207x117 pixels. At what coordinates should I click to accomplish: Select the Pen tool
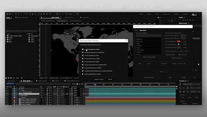tap(33, 14)
